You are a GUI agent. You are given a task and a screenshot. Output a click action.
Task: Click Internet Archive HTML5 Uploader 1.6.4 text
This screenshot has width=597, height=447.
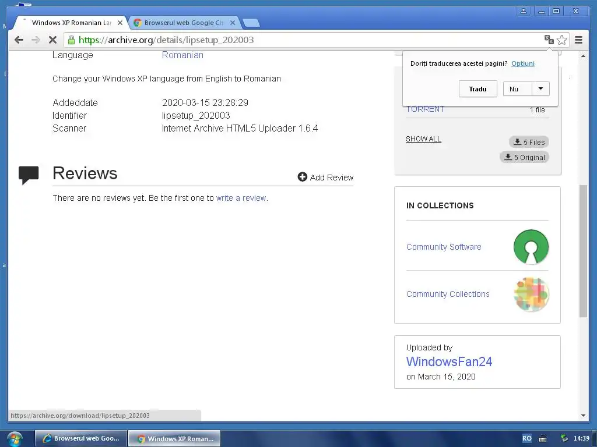click(240, 129)
